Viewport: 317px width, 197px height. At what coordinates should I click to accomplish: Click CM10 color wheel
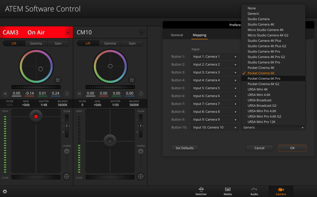coord(110,66)
